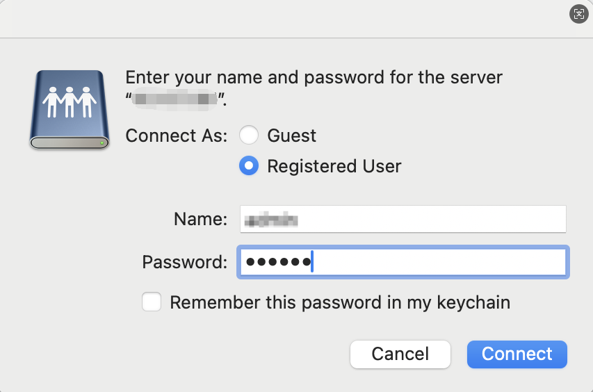Click the "Enter your name and password" prompt text
The height and width of the screenshot is (392, 593).
click(313, 77)
